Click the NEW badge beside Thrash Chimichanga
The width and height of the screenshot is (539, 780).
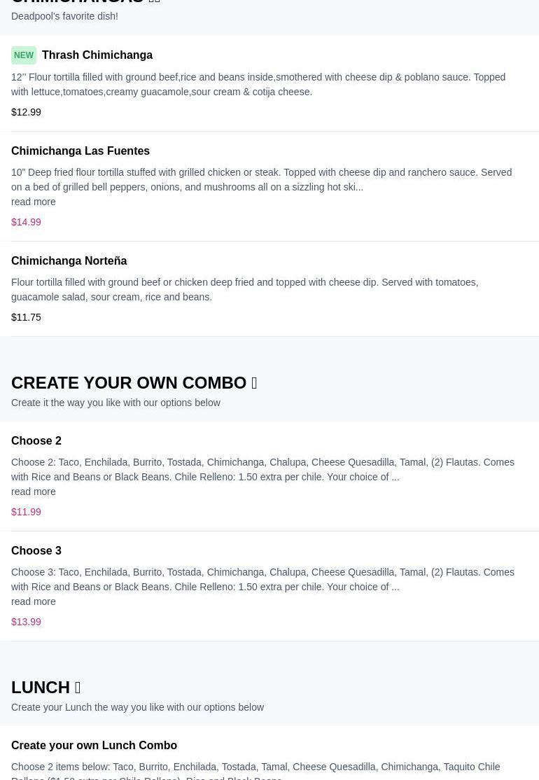pyautogui.click(x=24, y=55)
